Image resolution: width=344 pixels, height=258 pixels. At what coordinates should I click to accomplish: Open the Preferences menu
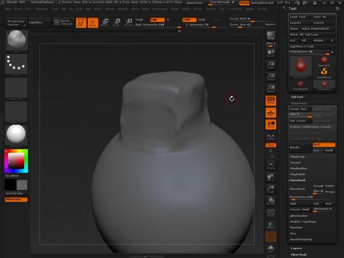click(160, 9)
